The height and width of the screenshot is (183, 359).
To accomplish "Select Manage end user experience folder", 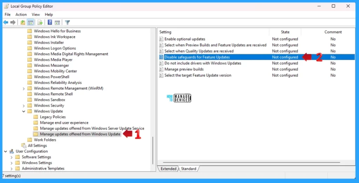I will coord(64,123).
